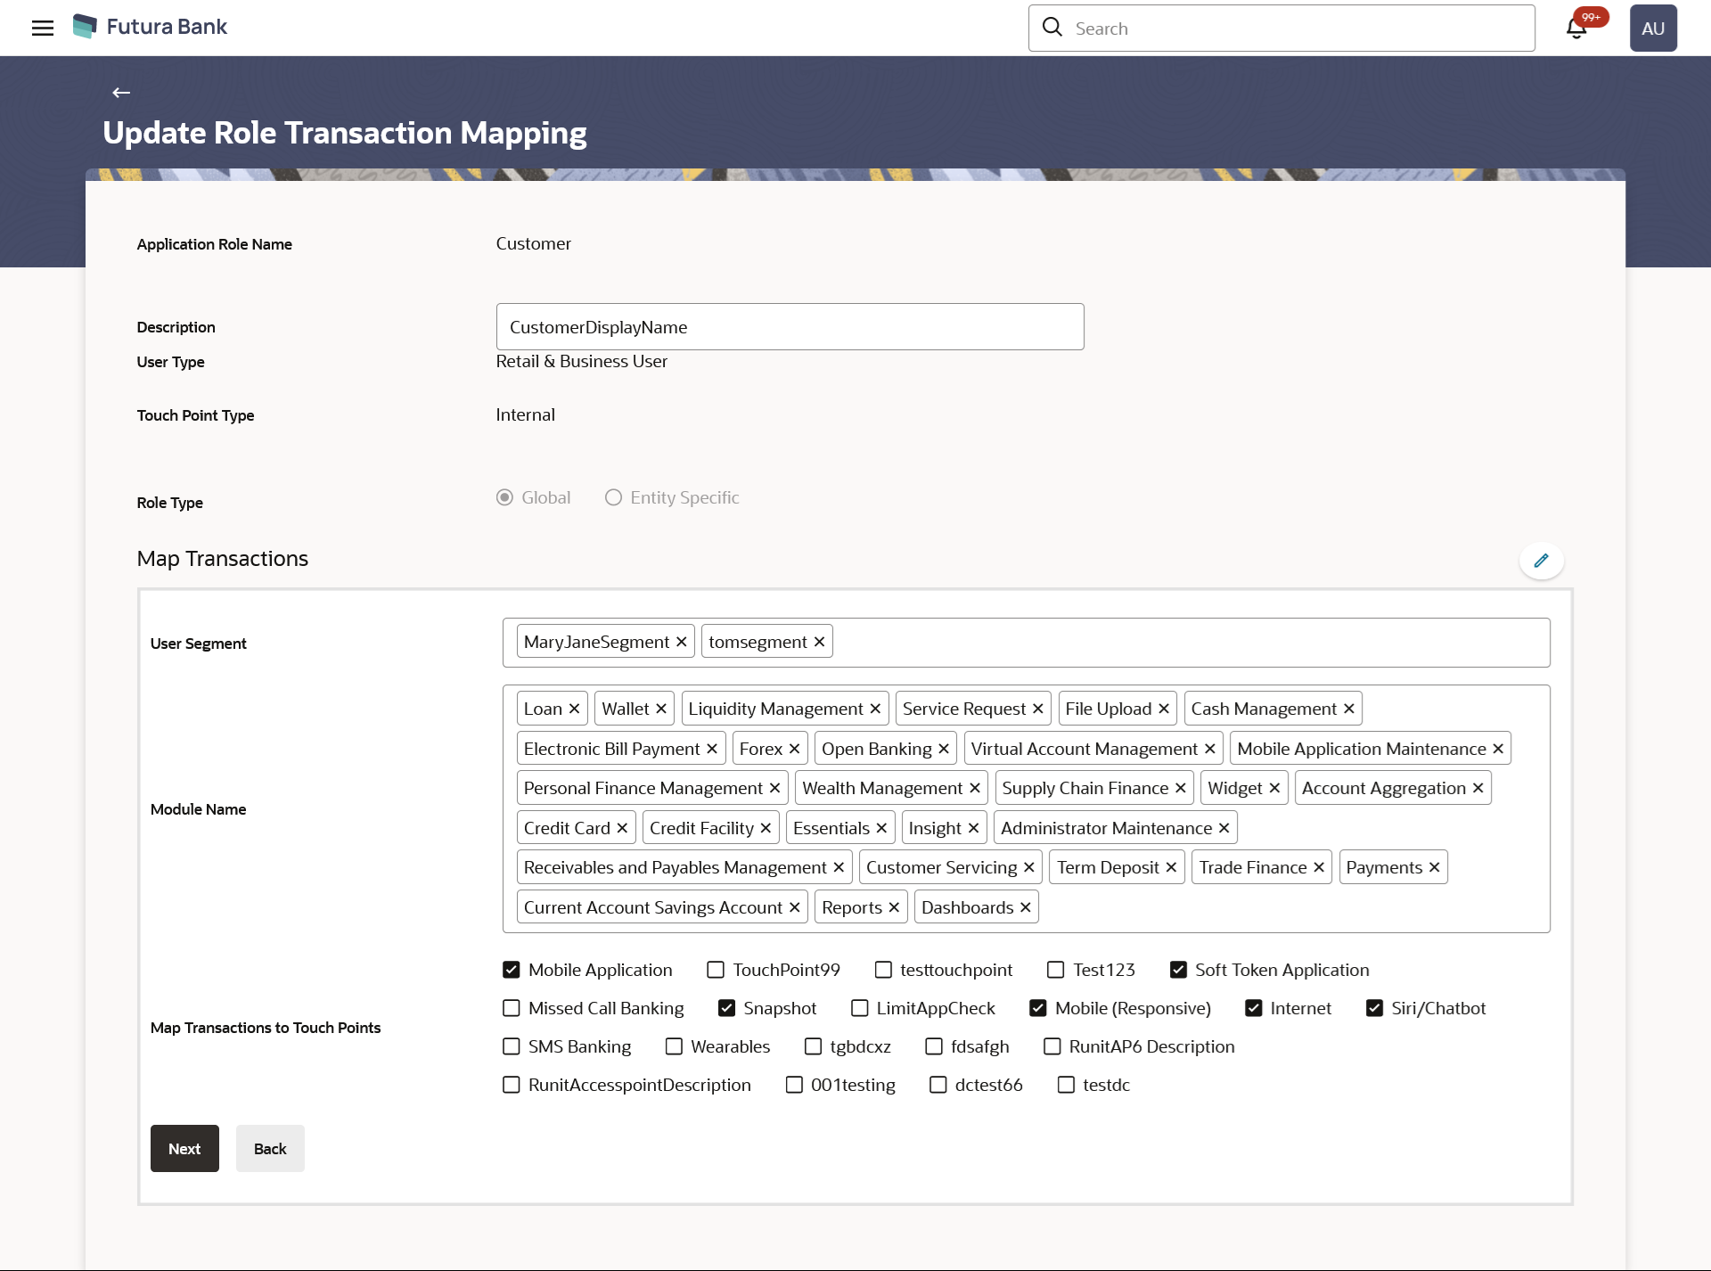Enable the SMS Banking touch point

click(x=512, y=1046)
